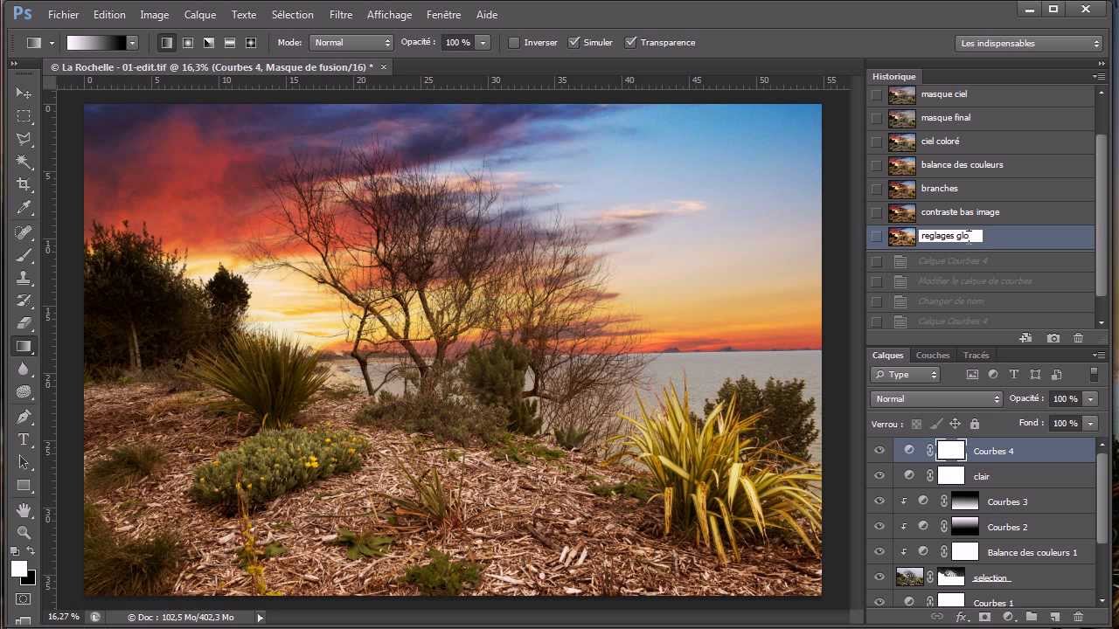Select the Clone Stamp tool
Viewport: 1119px width, 629px height.
click(24, 278)
